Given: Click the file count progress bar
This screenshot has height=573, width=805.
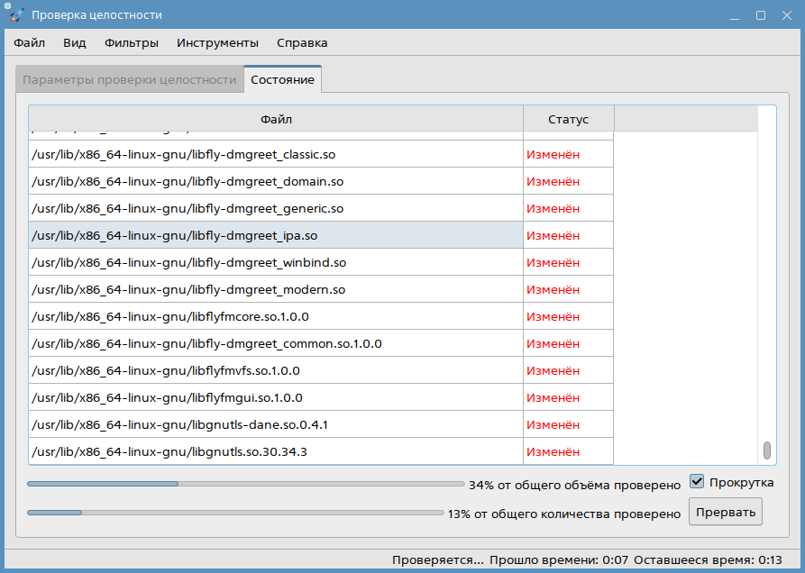Looking at the screenshot, I should pyautogui.click(x=234, y=513).
